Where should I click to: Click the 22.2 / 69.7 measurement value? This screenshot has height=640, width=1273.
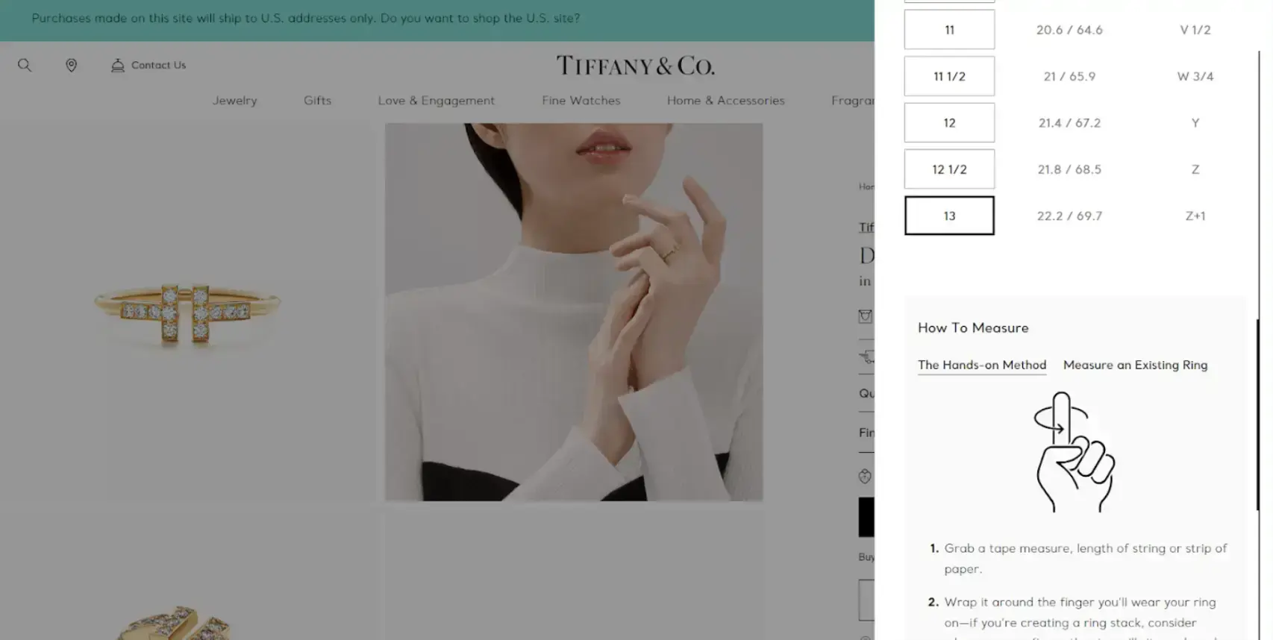(1069, 216)
